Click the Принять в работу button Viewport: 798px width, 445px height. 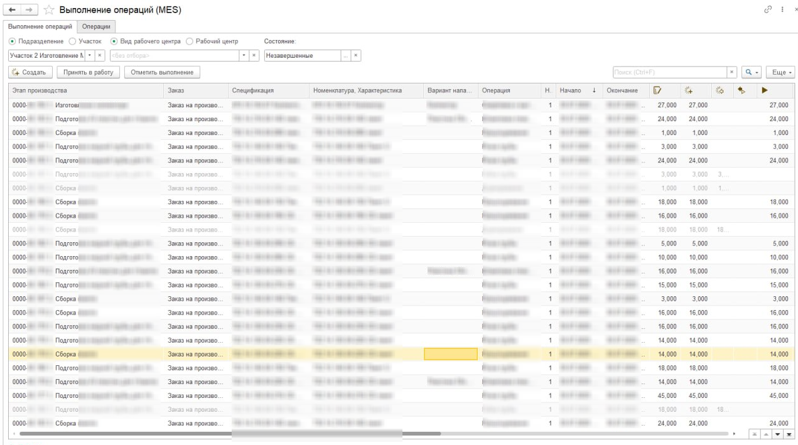89,72
